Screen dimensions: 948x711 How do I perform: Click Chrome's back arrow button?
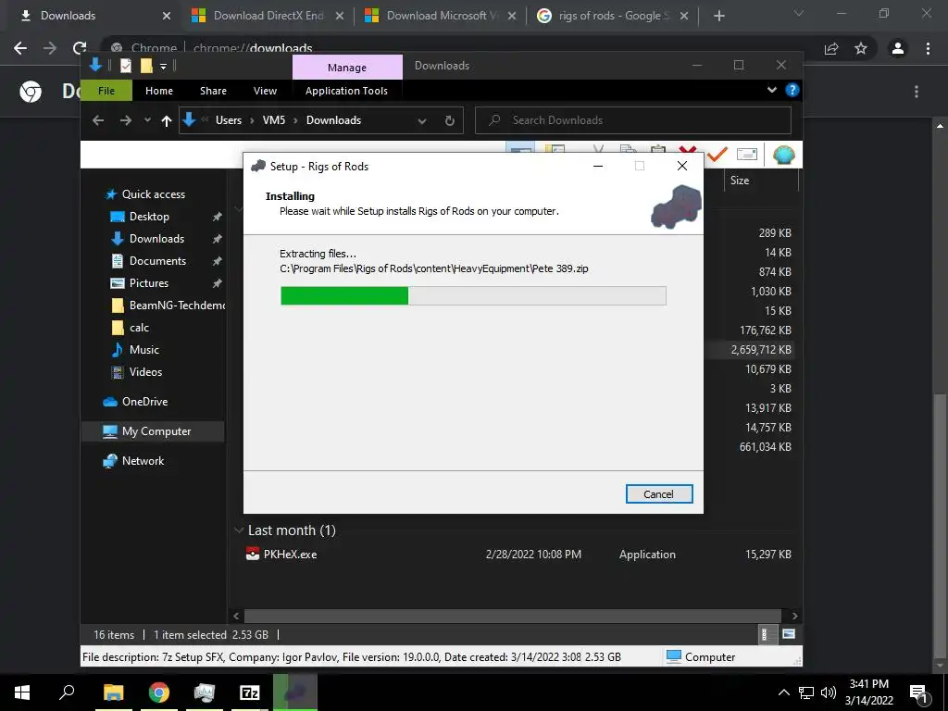tap(20, 48)
